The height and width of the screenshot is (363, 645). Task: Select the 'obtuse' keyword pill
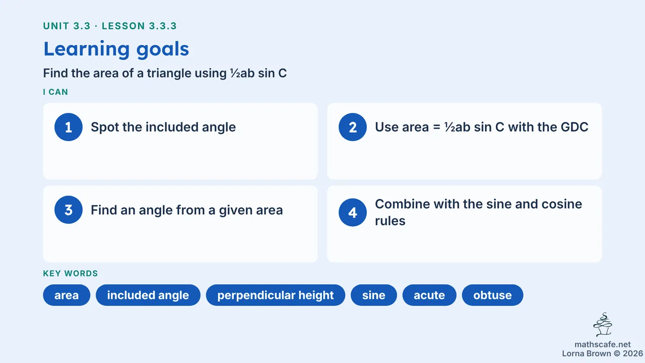click(x=493, y=295)
